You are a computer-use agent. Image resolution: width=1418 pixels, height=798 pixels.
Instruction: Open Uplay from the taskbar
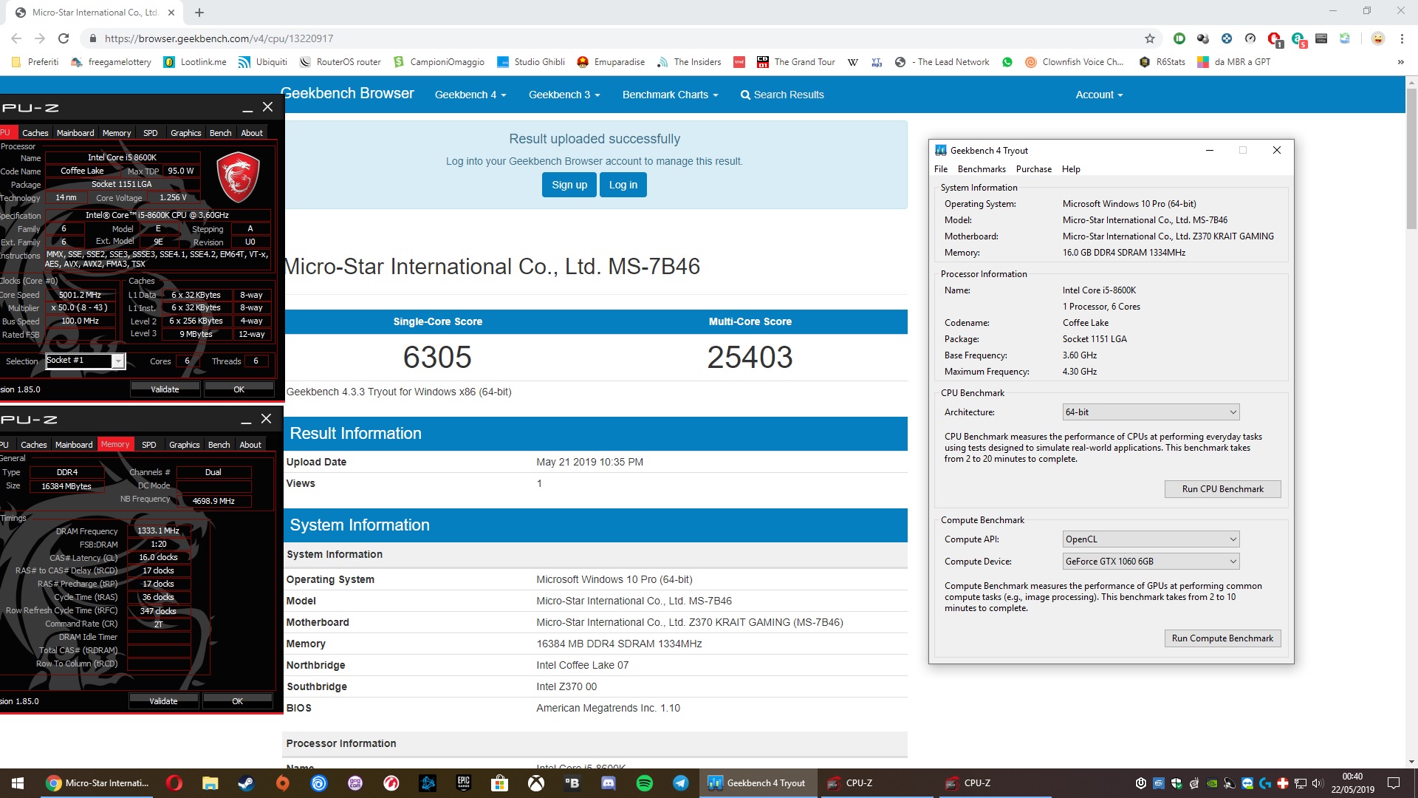click(x=319, y=783)
